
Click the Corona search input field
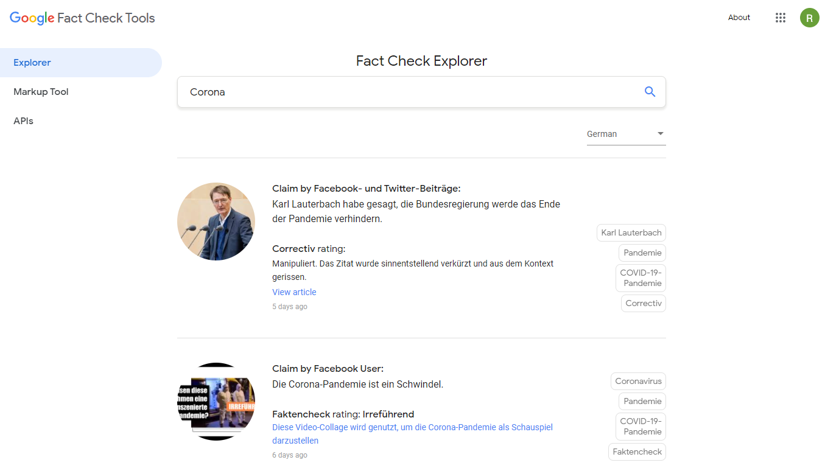coord(408,92)
